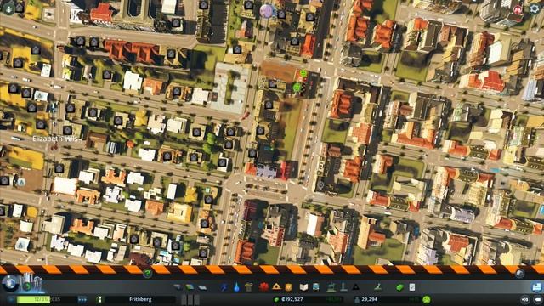Click the green happiness smiley in status bar

(427, 299)
